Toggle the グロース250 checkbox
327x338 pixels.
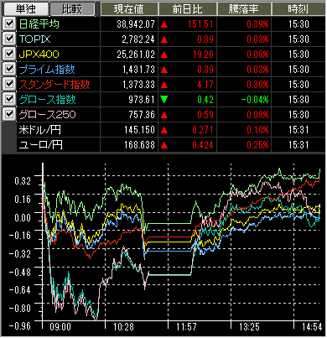pos(9,114)
